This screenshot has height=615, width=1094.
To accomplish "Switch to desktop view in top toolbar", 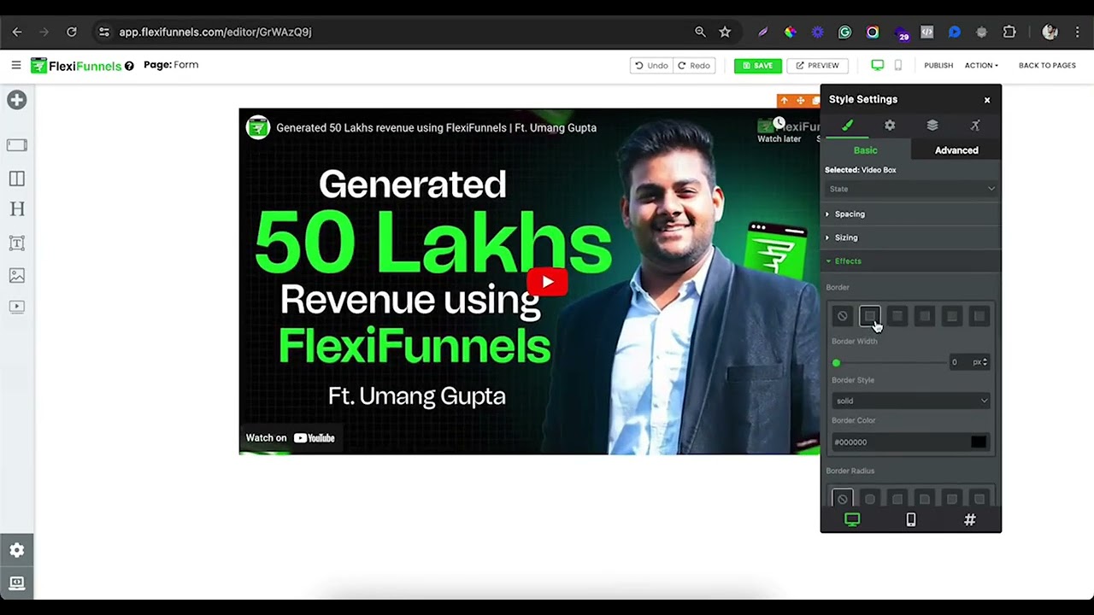I will [877, 65].
